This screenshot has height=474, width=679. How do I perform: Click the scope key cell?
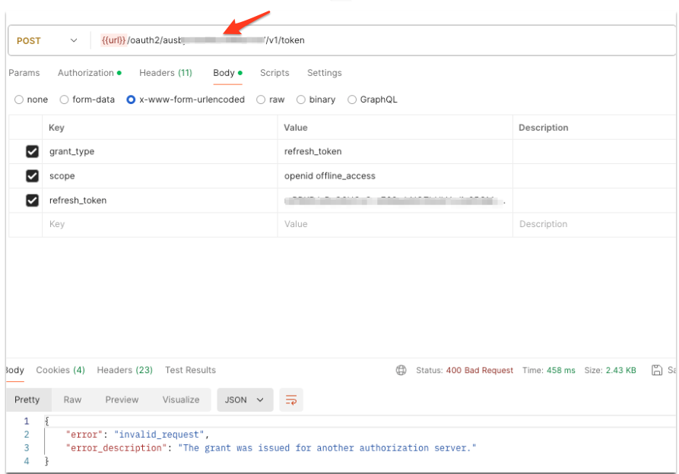(160, 176)
